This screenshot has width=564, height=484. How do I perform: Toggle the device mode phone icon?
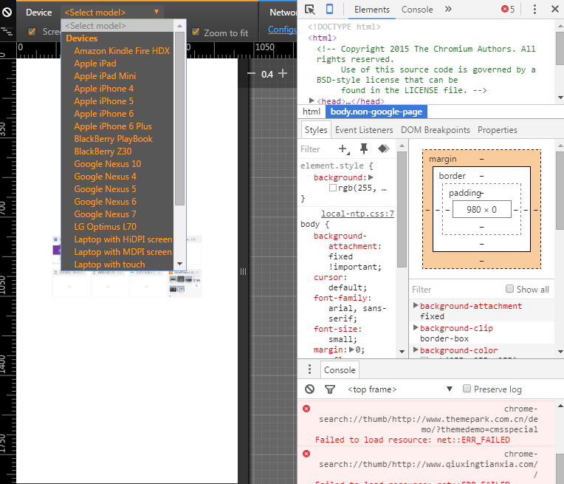pos(329,10)
